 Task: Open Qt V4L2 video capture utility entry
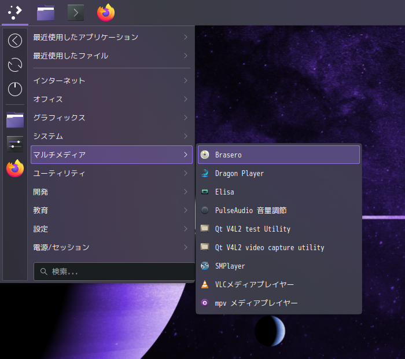coord(279,247)
